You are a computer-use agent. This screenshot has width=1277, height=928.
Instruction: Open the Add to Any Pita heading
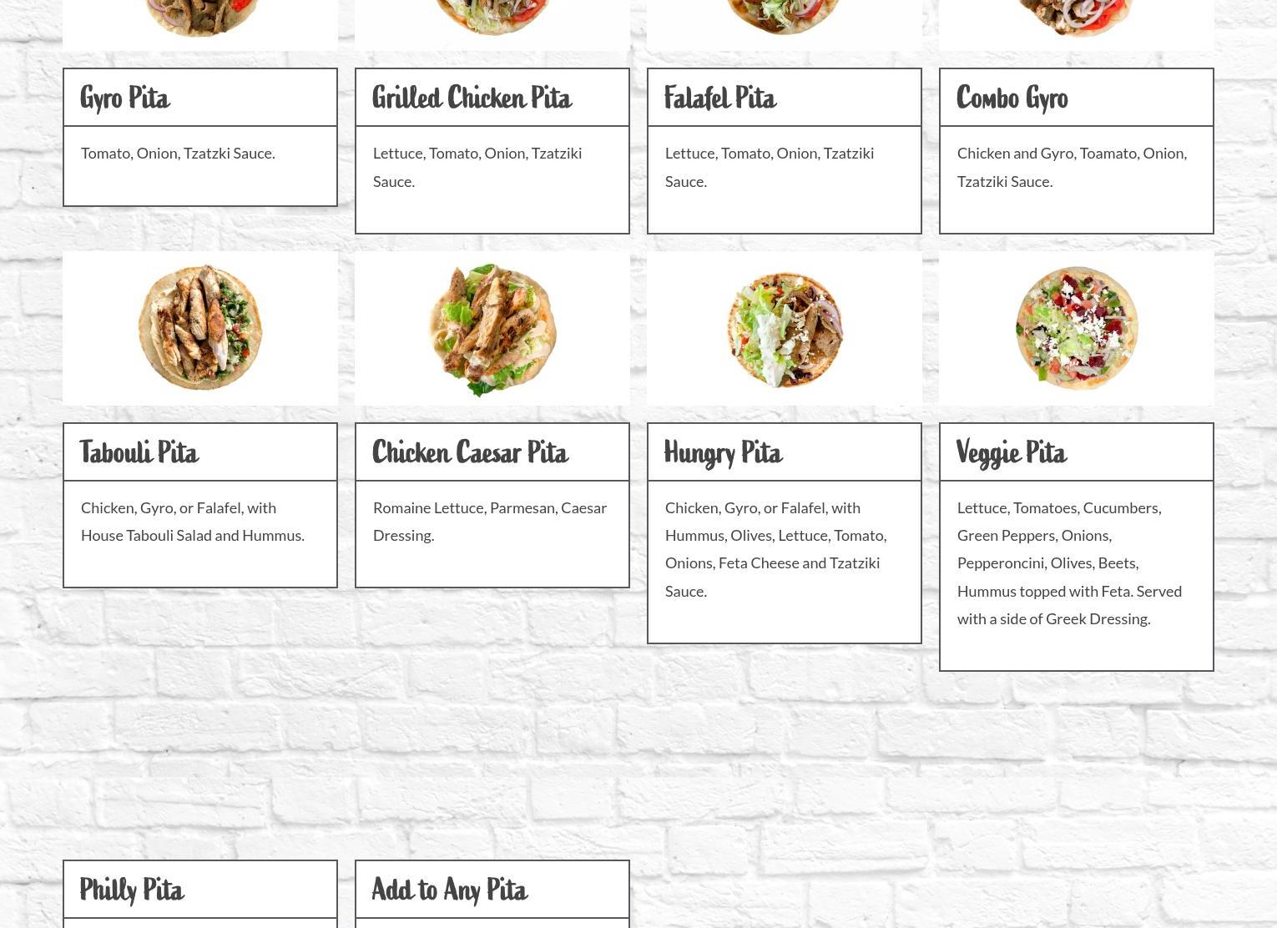pos(450,890)
